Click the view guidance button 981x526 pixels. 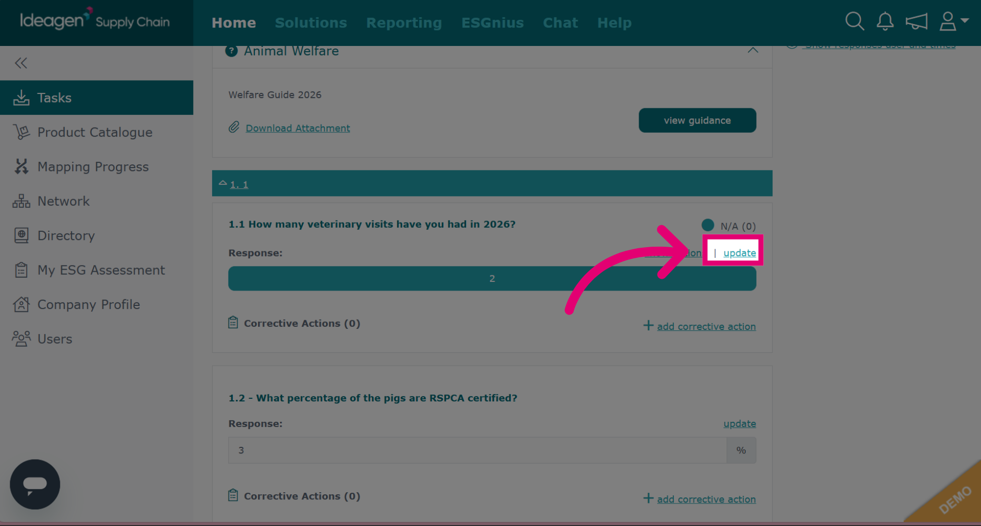(x=697, y=120)
